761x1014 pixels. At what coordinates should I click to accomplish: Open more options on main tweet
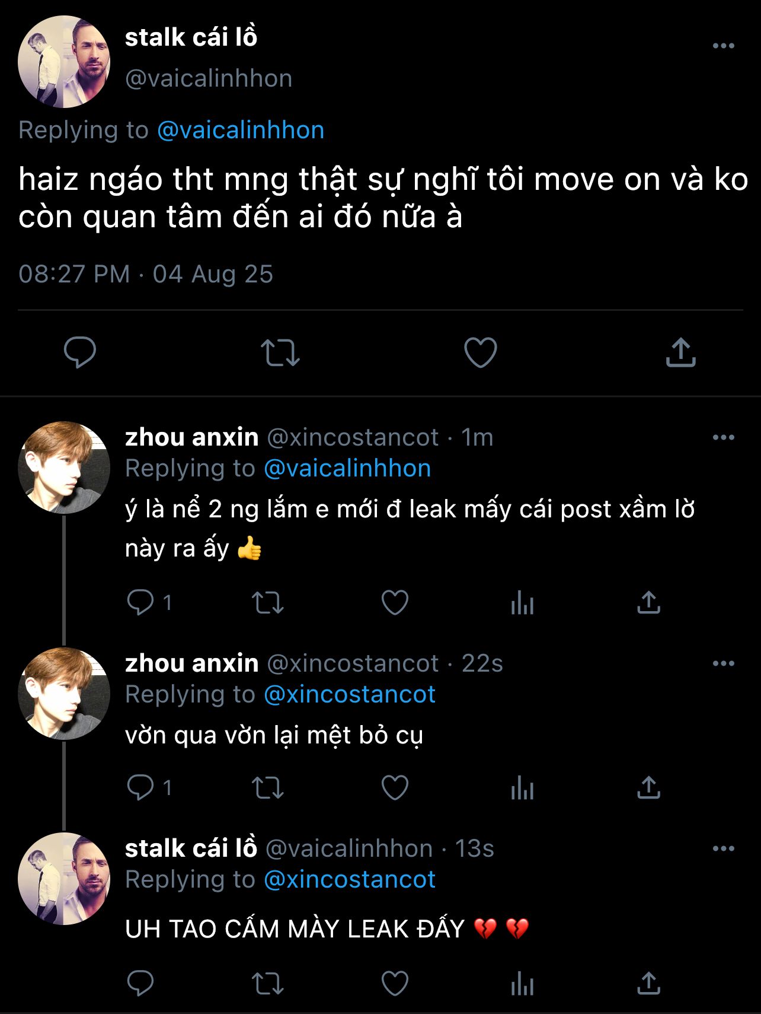[724, 46]
